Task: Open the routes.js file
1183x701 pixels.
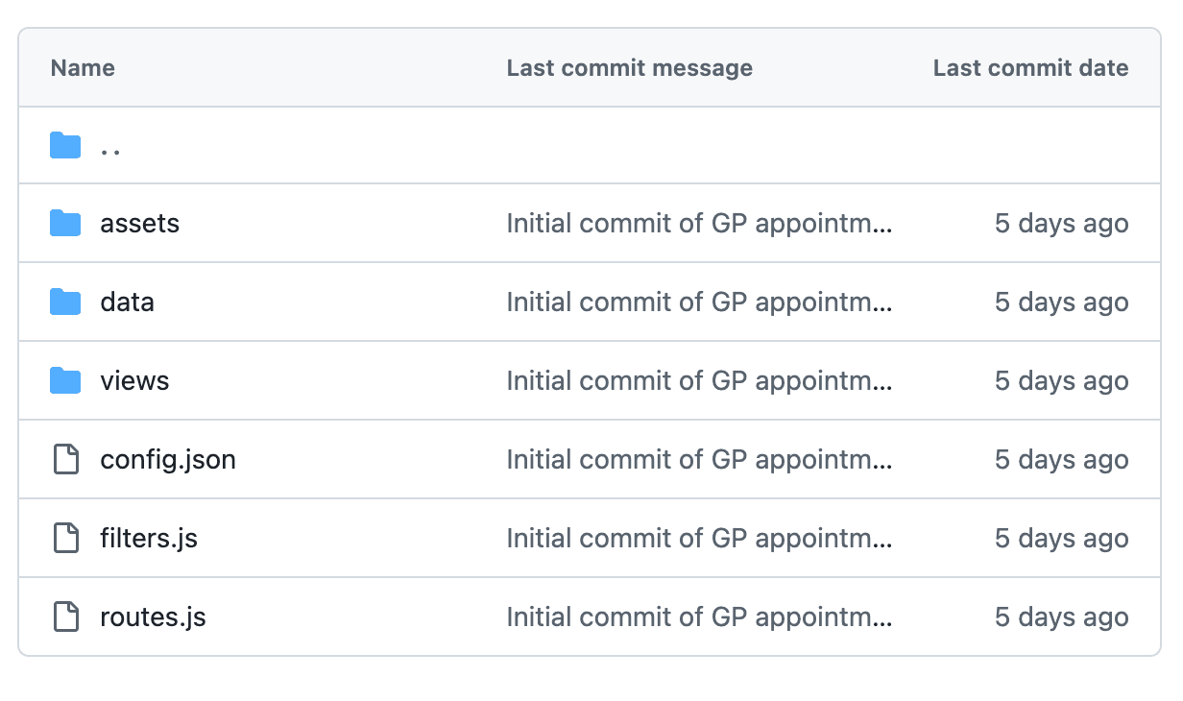Action: (153, 617)
